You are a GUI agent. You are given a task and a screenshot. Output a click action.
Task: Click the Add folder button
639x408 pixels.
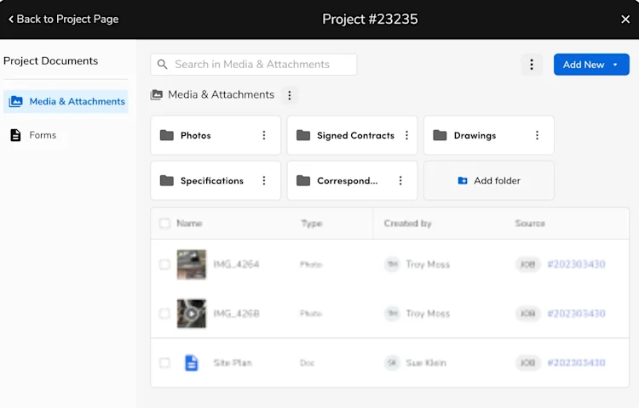tap(489, 180)
